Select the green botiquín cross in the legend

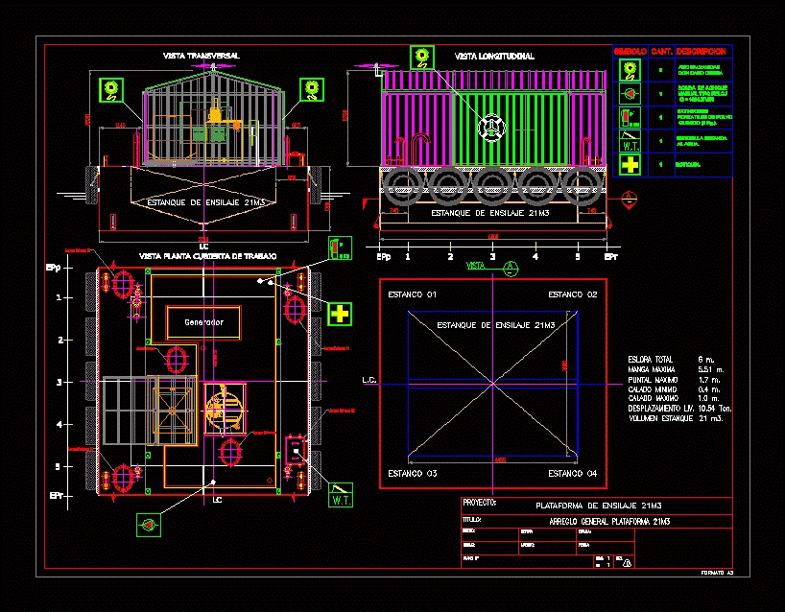tap(630, 163)
